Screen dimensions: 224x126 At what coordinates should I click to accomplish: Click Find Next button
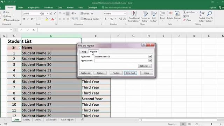click(131, 73)
